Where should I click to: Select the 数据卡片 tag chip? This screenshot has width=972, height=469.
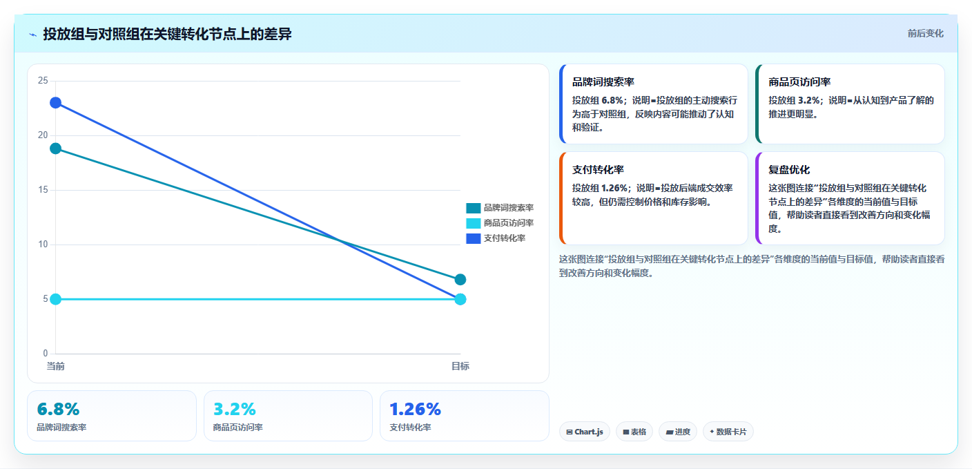tap(728, 432)
